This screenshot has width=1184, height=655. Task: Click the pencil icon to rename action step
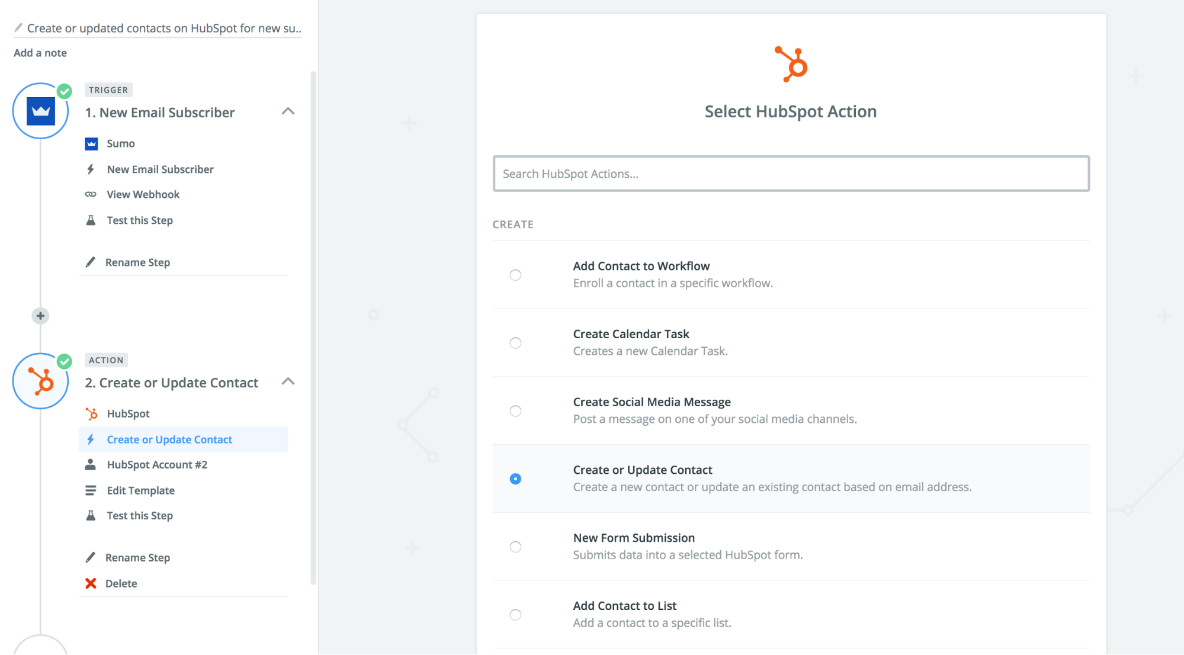click(91, 557)
